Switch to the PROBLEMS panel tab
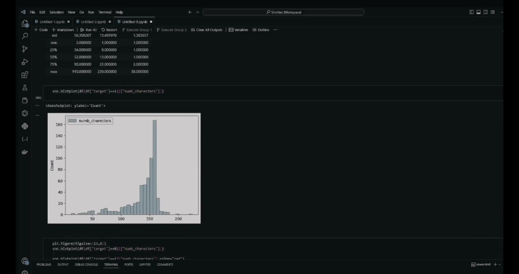Image resolution: width=519 pixels, height=274 pixels. point(44,265)
